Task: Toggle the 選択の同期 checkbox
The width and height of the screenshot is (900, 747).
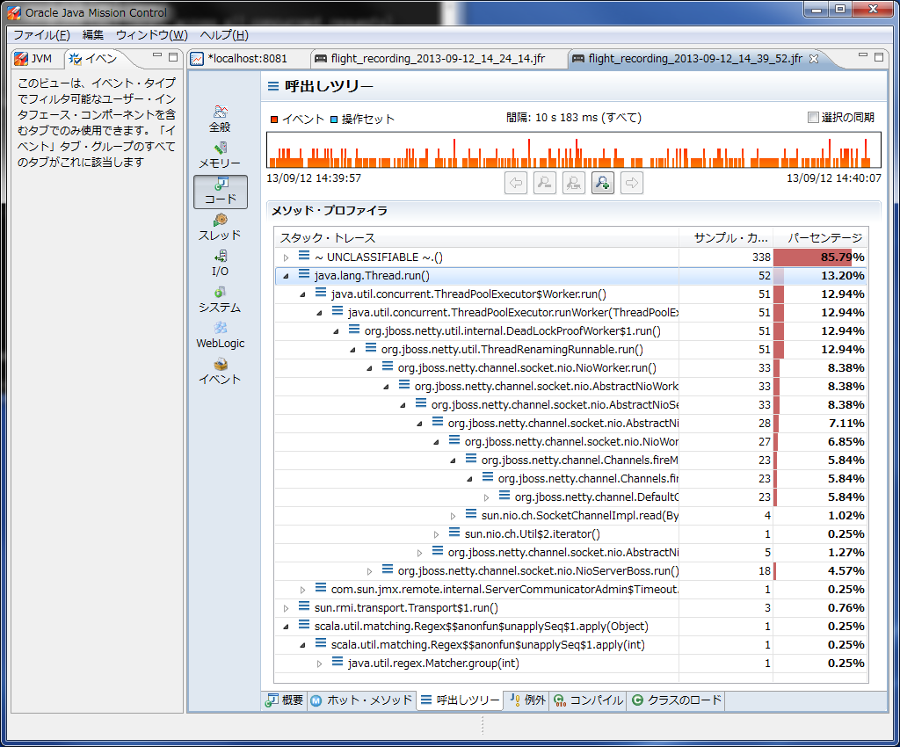Action: 813,118
